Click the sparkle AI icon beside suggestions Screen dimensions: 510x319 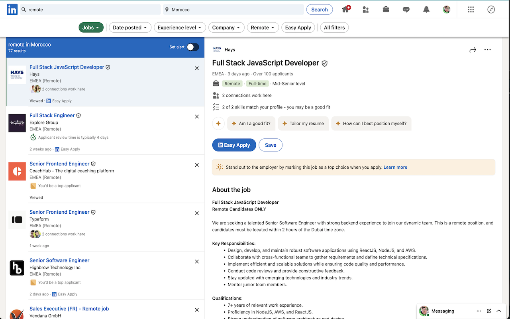[x=218, y=124]
